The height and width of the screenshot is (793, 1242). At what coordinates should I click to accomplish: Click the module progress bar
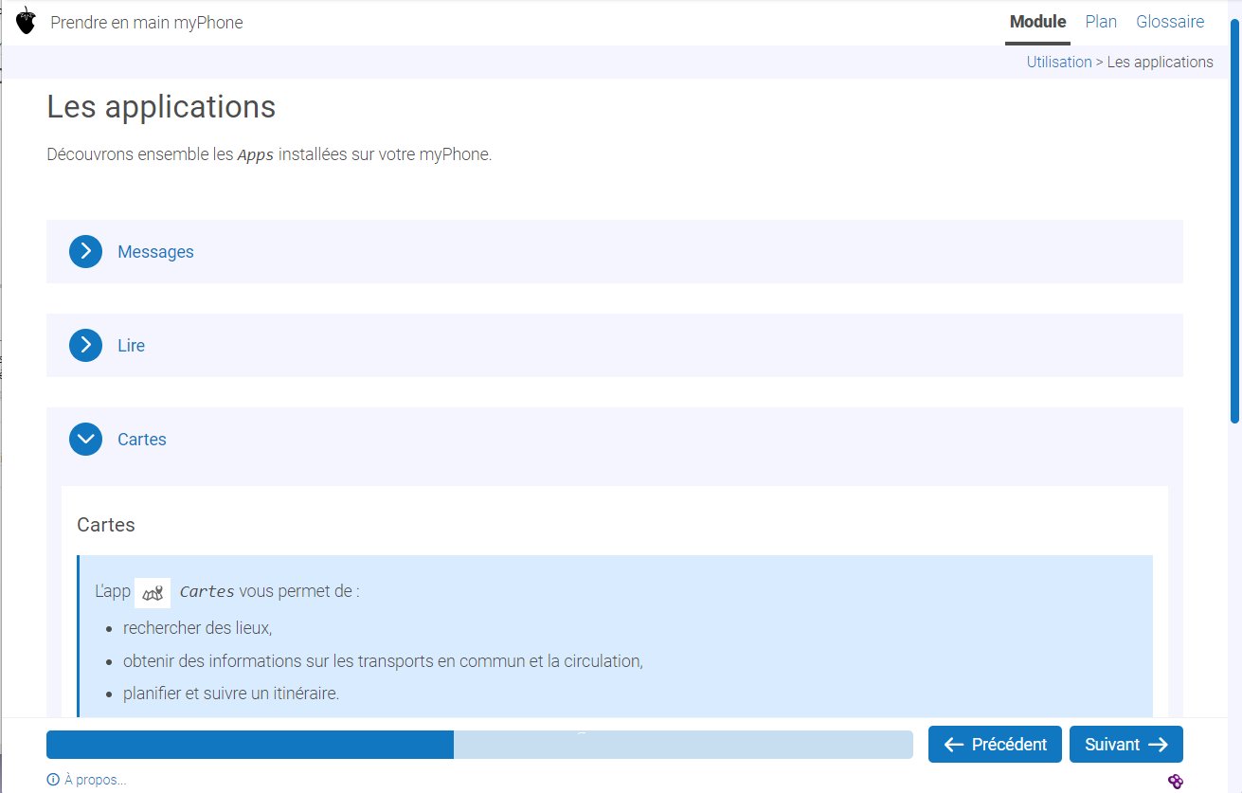pos(479,745)
